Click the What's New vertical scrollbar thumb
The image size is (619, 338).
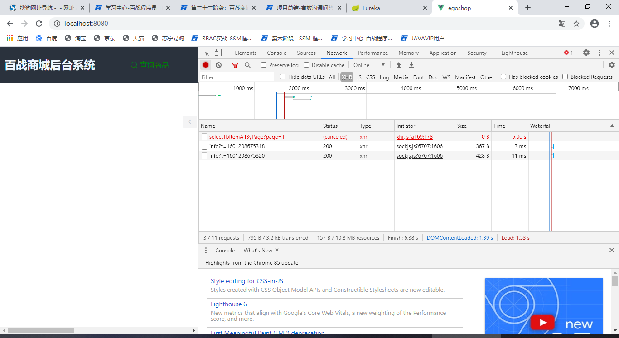click(615, 281)
